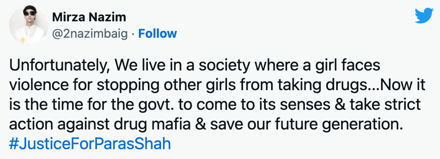This screenshot has height=159, width=440.
Task: Click the word "strict" in the tweet
Action: point(403,104)
